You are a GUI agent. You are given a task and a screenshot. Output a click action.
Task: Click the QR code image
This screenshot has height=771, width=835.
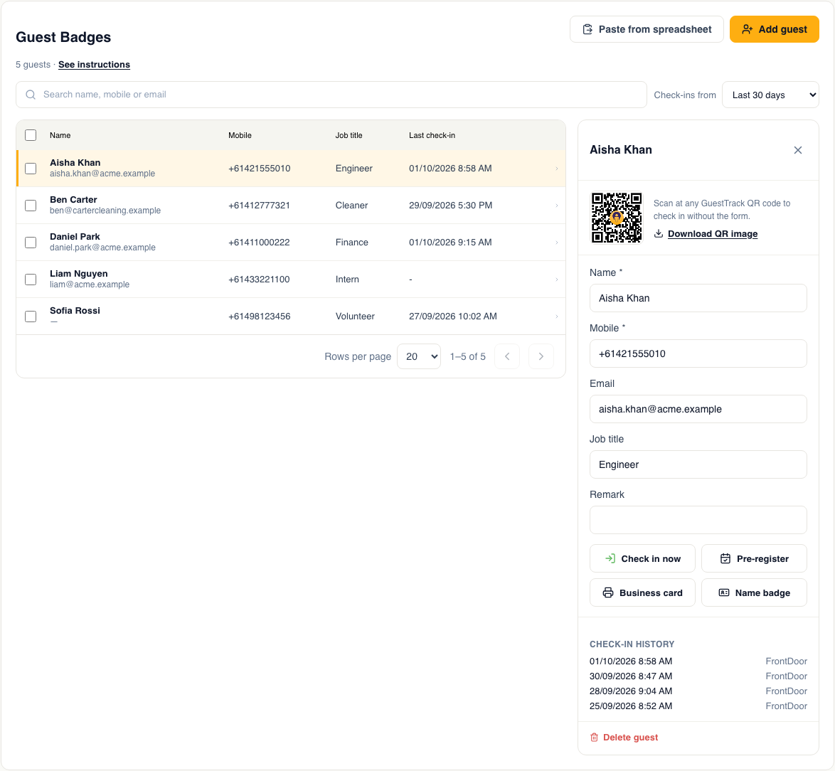point(617,218)
